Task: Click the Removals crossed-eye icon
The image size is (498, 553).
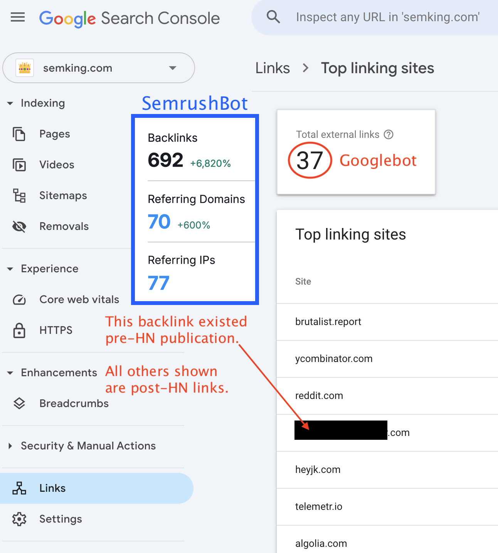Action: [19, 226]
